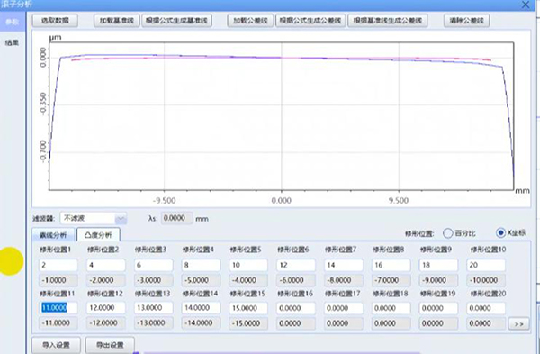Open the 素线分析 tab
The image size is (540, 354).
coord(53,235)
